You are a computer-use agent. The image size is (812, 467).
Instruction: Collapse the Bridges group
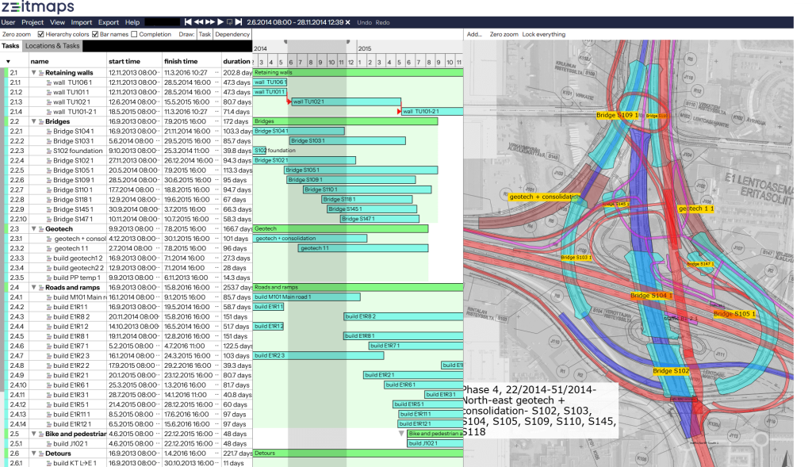tap(33, 121)
